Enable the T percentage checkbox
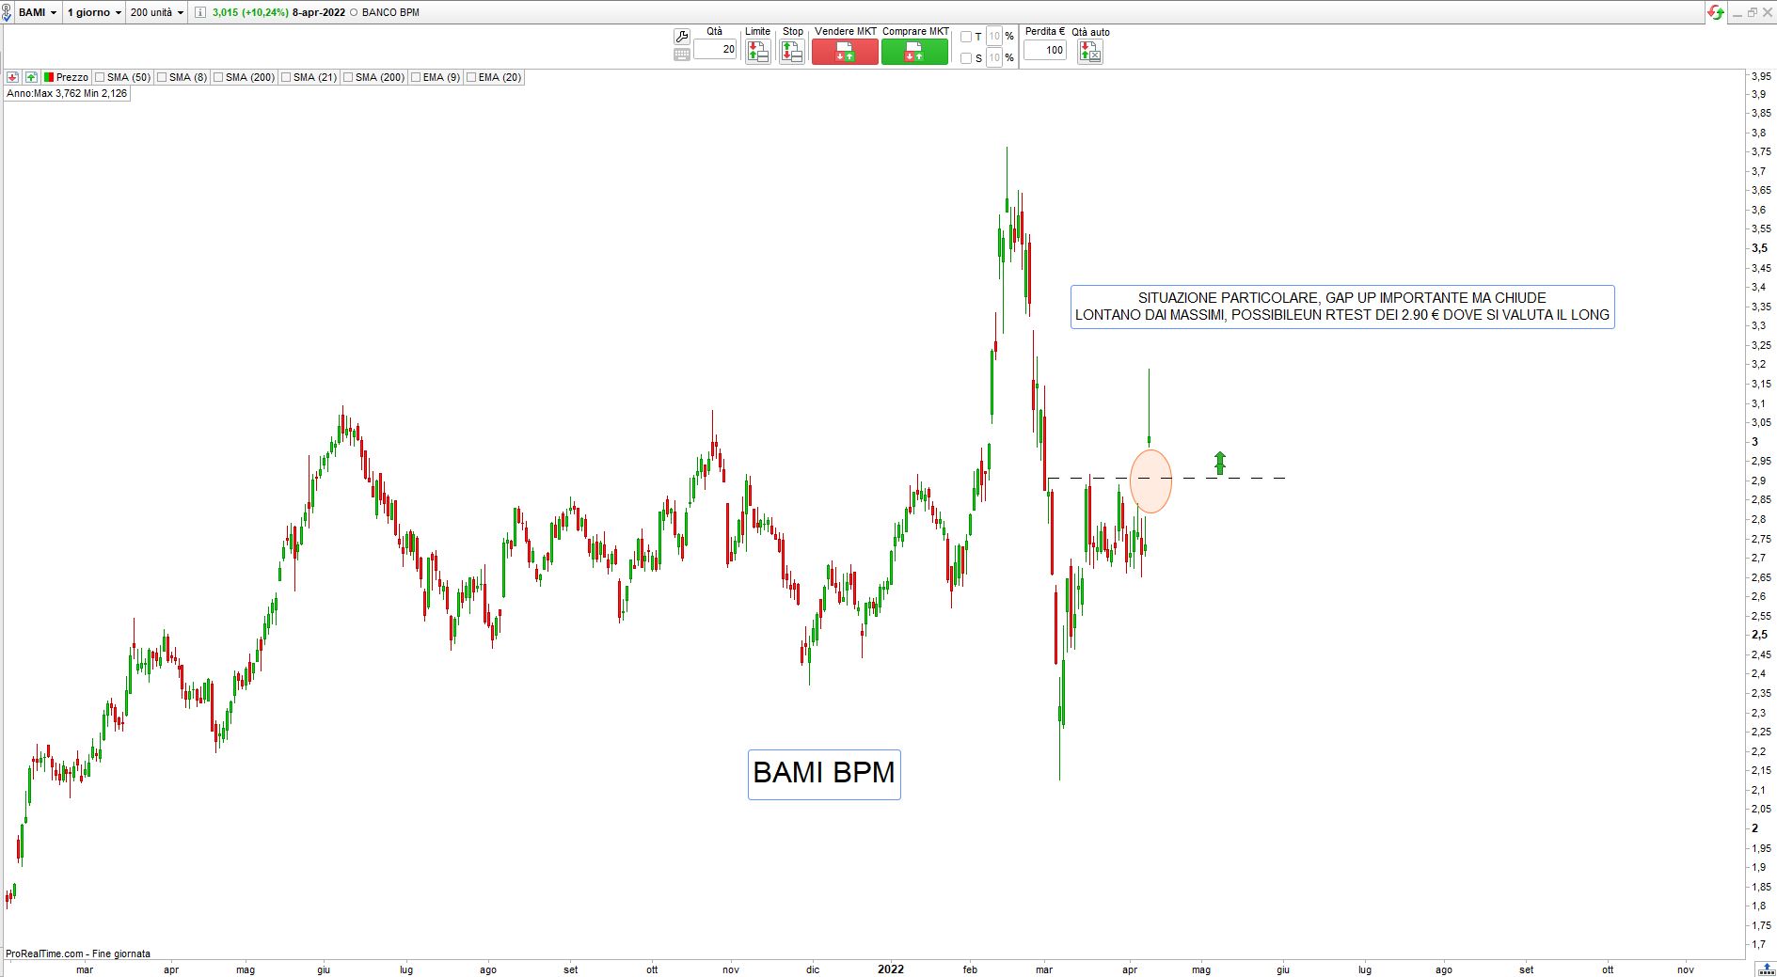 [x=966, y=37]
